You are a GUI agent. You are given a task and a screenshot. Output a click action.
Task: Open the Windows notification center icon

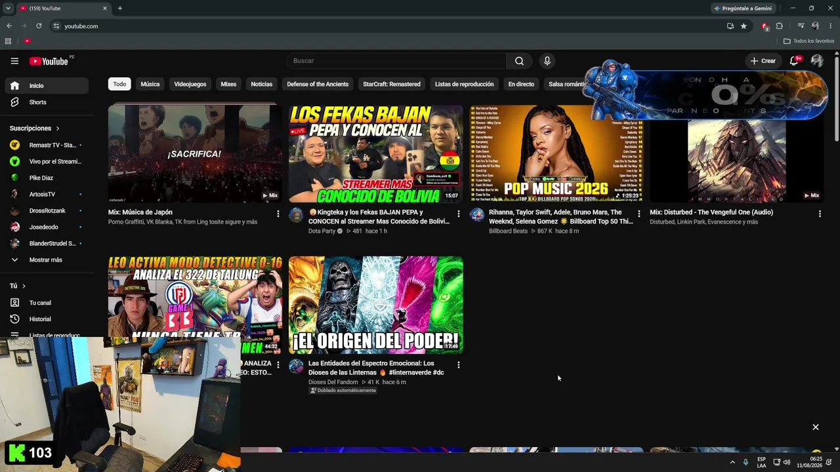pos(829,462)
